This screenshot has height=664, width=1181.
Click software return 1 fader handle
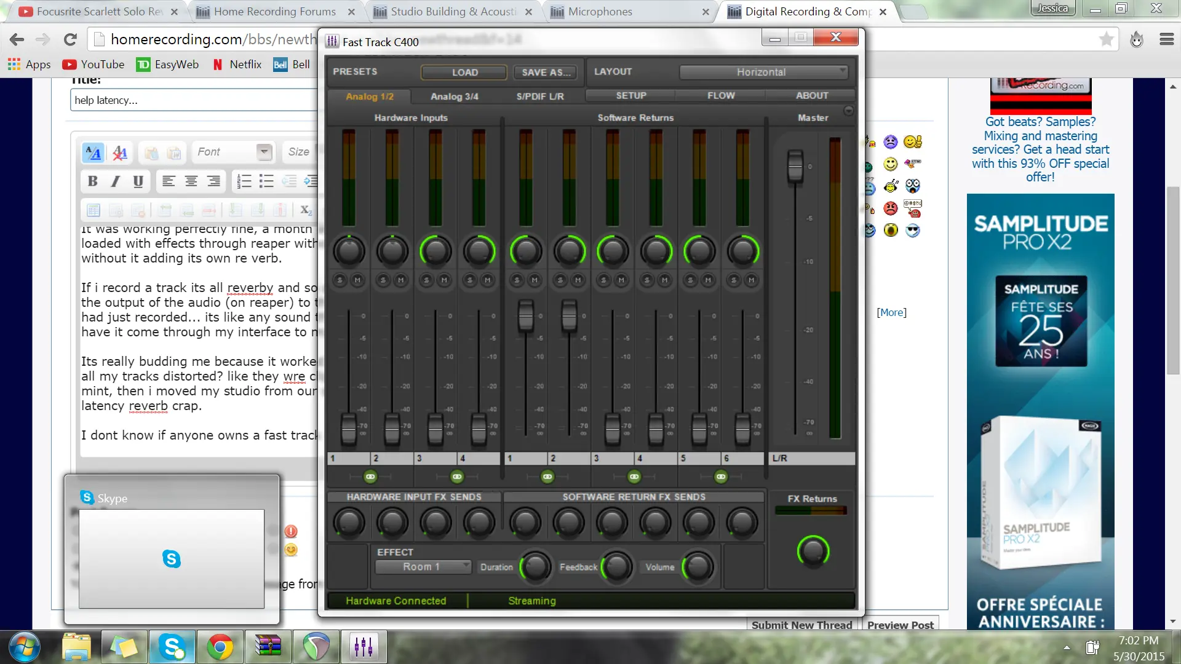coord(525,315)
